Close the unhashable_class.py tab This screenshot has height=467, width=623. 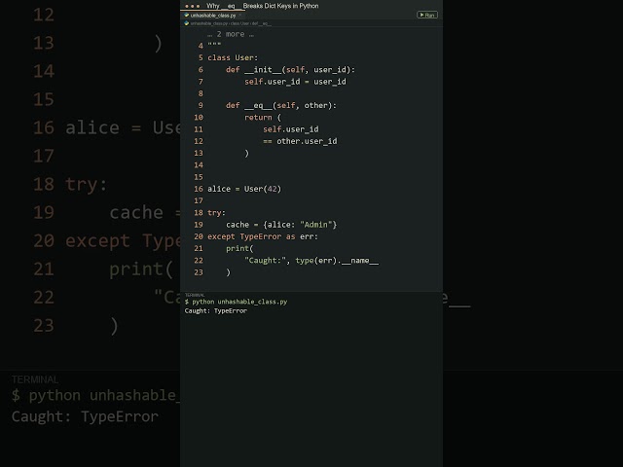coord(239,16)
